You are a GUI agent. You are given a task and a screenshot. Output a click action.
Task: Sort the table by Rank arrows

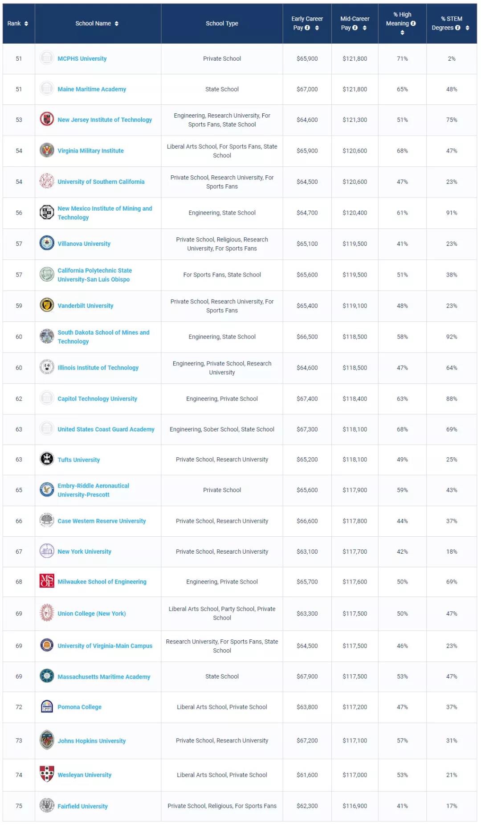point(26,24)
